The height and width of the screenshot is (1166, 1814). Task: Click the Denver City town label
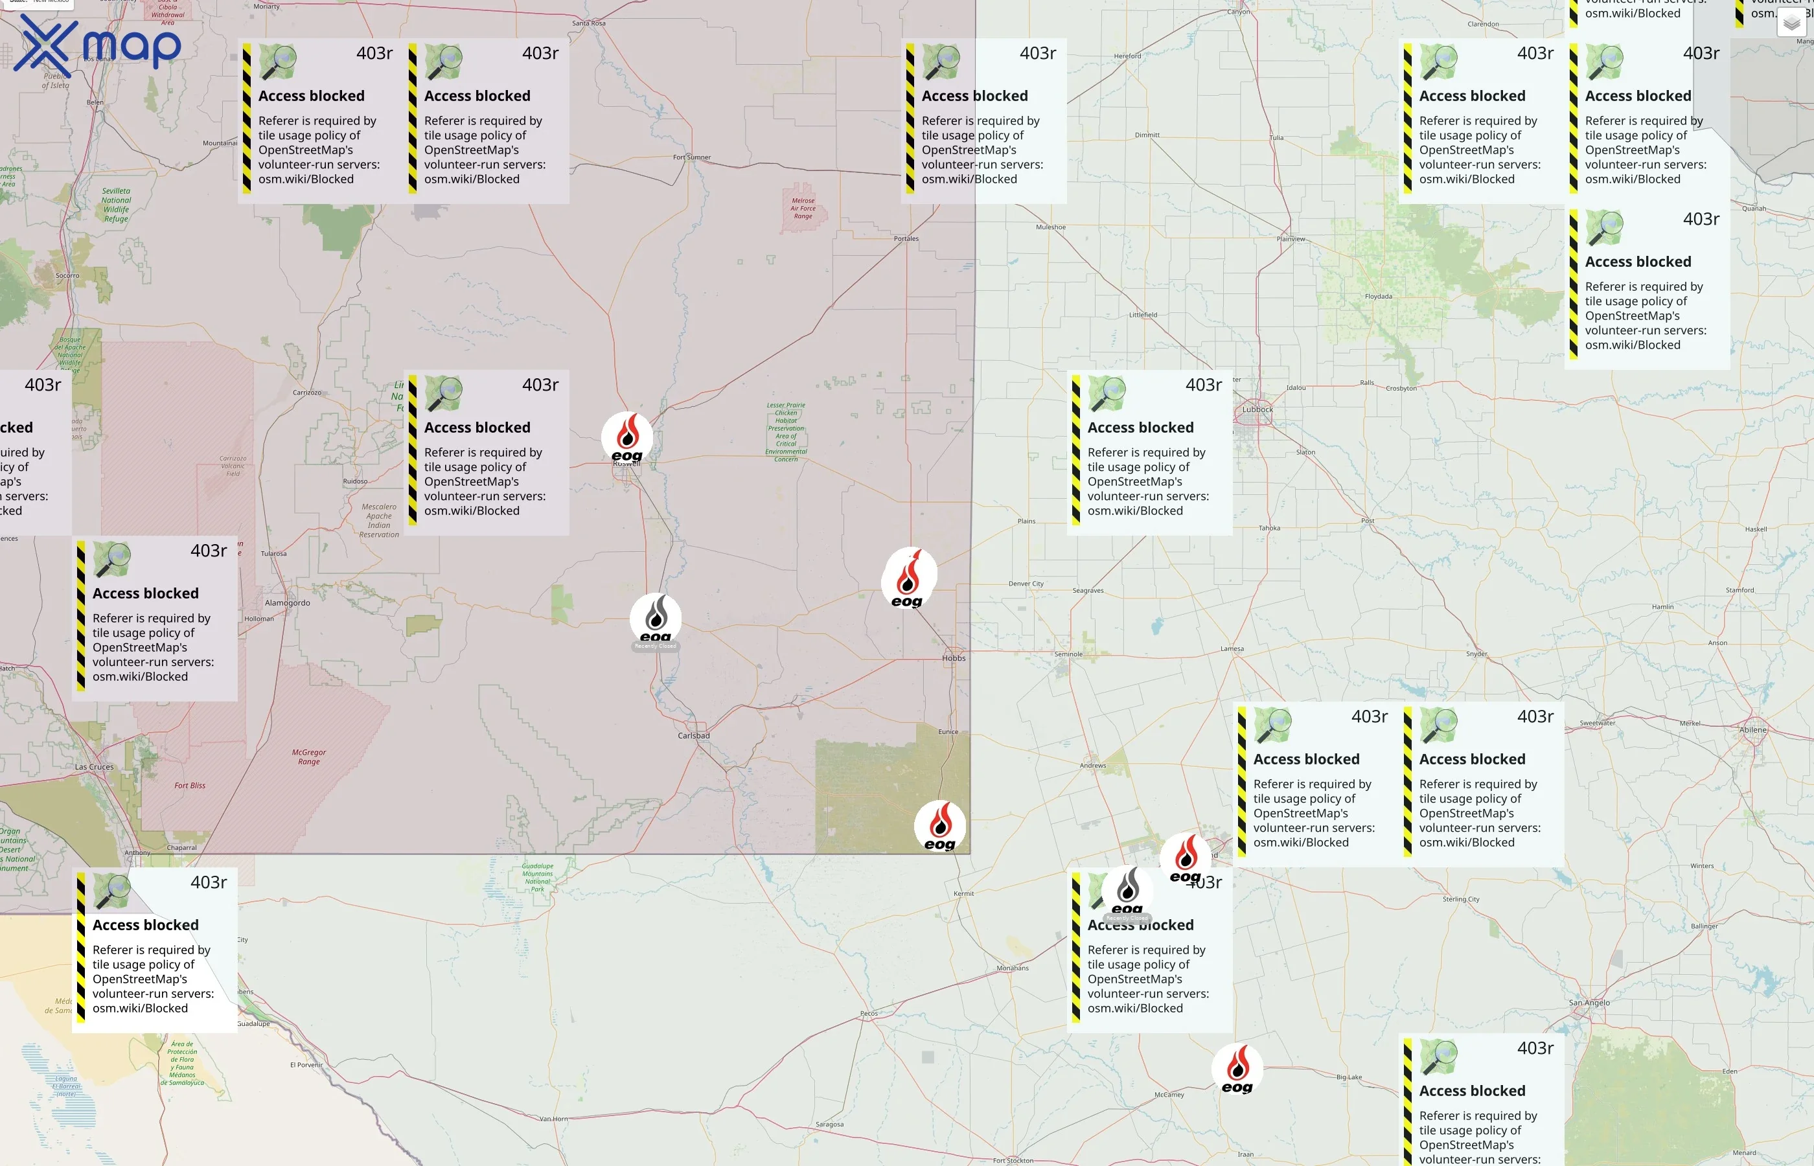1026,584
